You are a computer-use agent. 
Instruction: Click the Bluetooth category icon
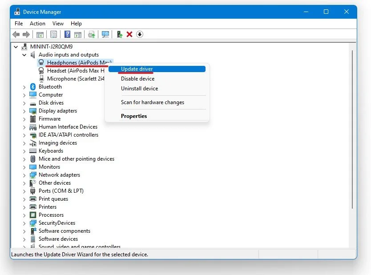point(32,87)
